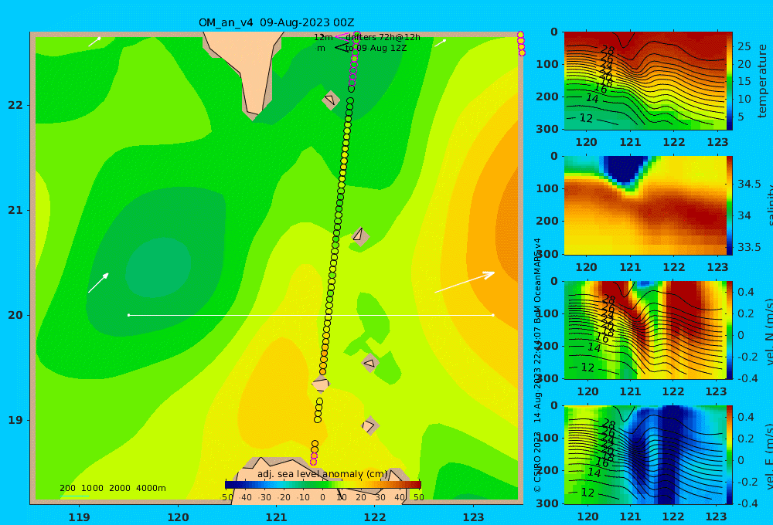Viewport: 773px width, 525px height.
Task: Click the 'vel. E (m/s)' axis label
Action: coord(768,456)
